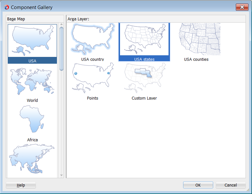Click the 'USA' label under base map
This screenshot has width=252, height=194.
coord(32,61)
